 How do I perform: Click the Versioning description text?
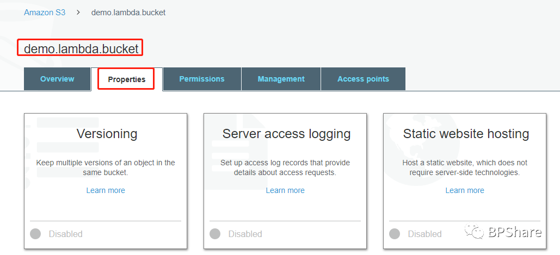[x=106, y=167]
